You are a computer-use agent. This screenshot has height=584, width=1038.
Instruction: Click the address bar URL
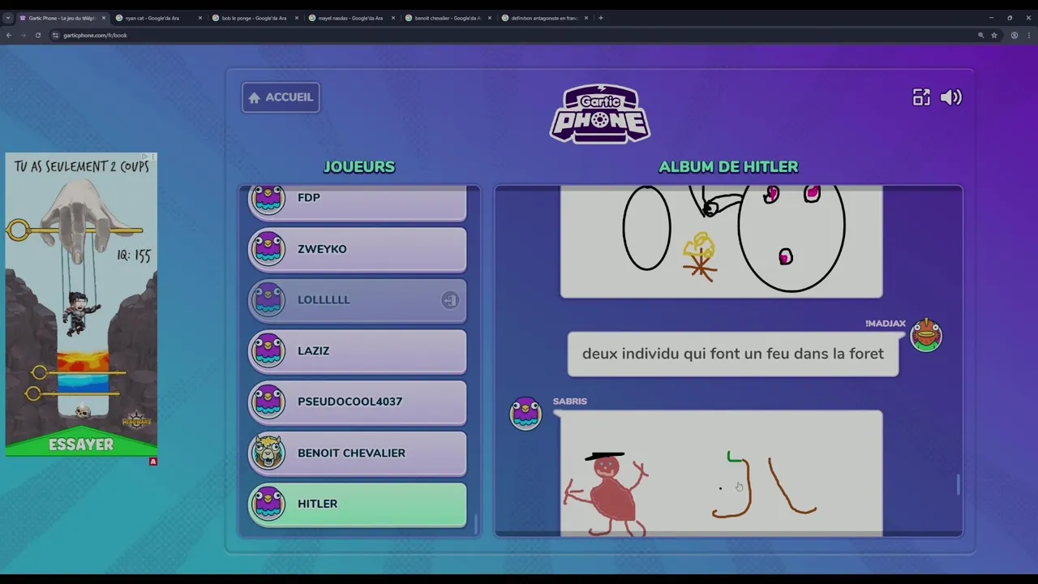click(96, 36)
